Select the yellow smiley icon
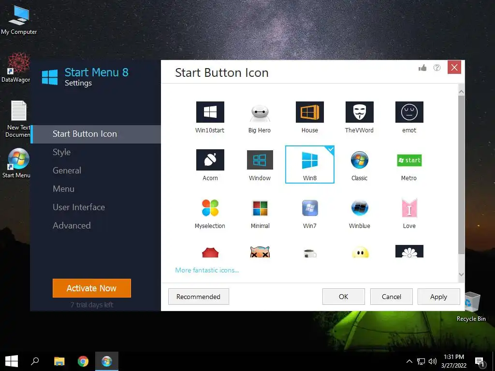Viewport: 495px width, 371px height. (360, 252)
